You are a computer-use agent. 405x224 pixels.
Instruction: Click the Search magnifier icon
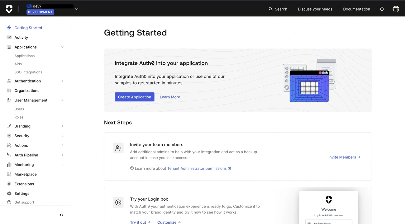tap(270, 9)
